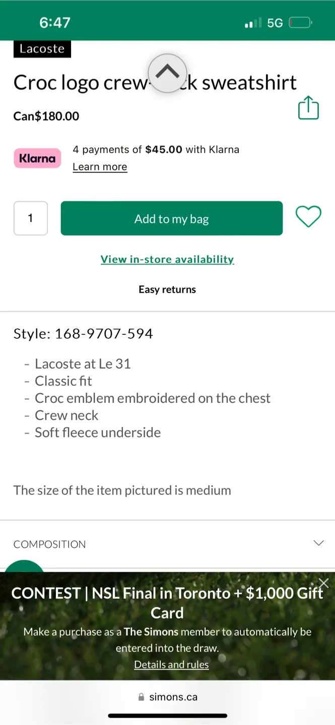Image resolution: width=335 pixels, height=725 pixels.
Task: Tap the Lacoste brand label
Action: pyautogui.click(x=42, y=48)
